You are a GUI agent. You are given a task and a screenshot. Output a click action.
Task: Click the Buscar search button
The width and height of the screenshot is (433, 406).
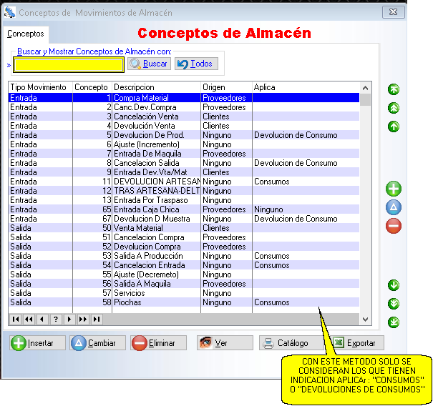[x=149, y=64]
